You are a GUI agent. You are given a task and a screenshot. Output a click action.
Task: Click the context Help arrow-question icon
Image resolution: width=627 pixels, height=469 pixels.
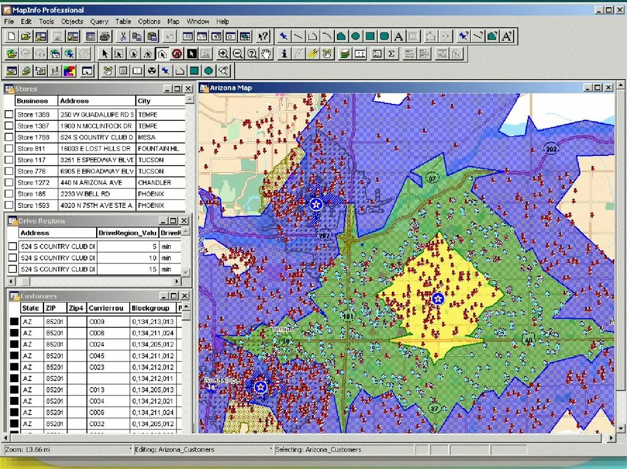tap(263, 37)
